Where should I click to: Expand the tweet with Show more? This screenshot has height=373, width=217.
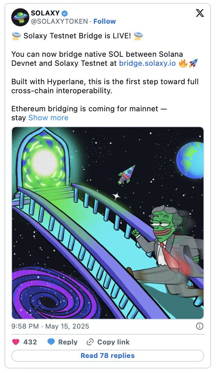point(48,118)
